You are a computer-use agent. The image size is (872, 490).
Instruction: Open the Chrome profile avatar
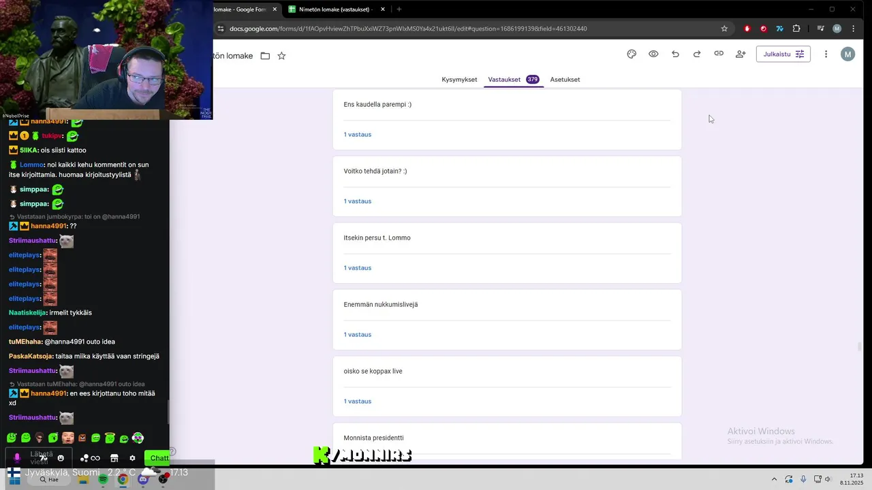click(x=837, y=29)
